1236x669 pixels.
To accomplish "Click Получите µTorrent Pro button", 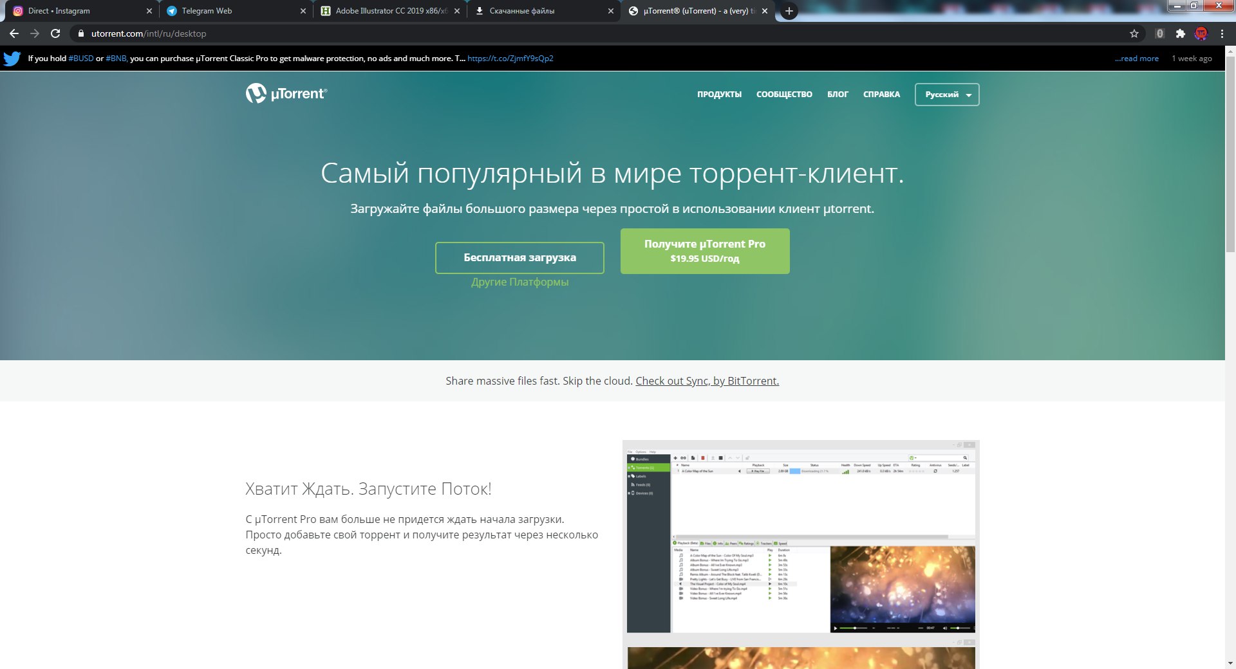I will point(705,251).
